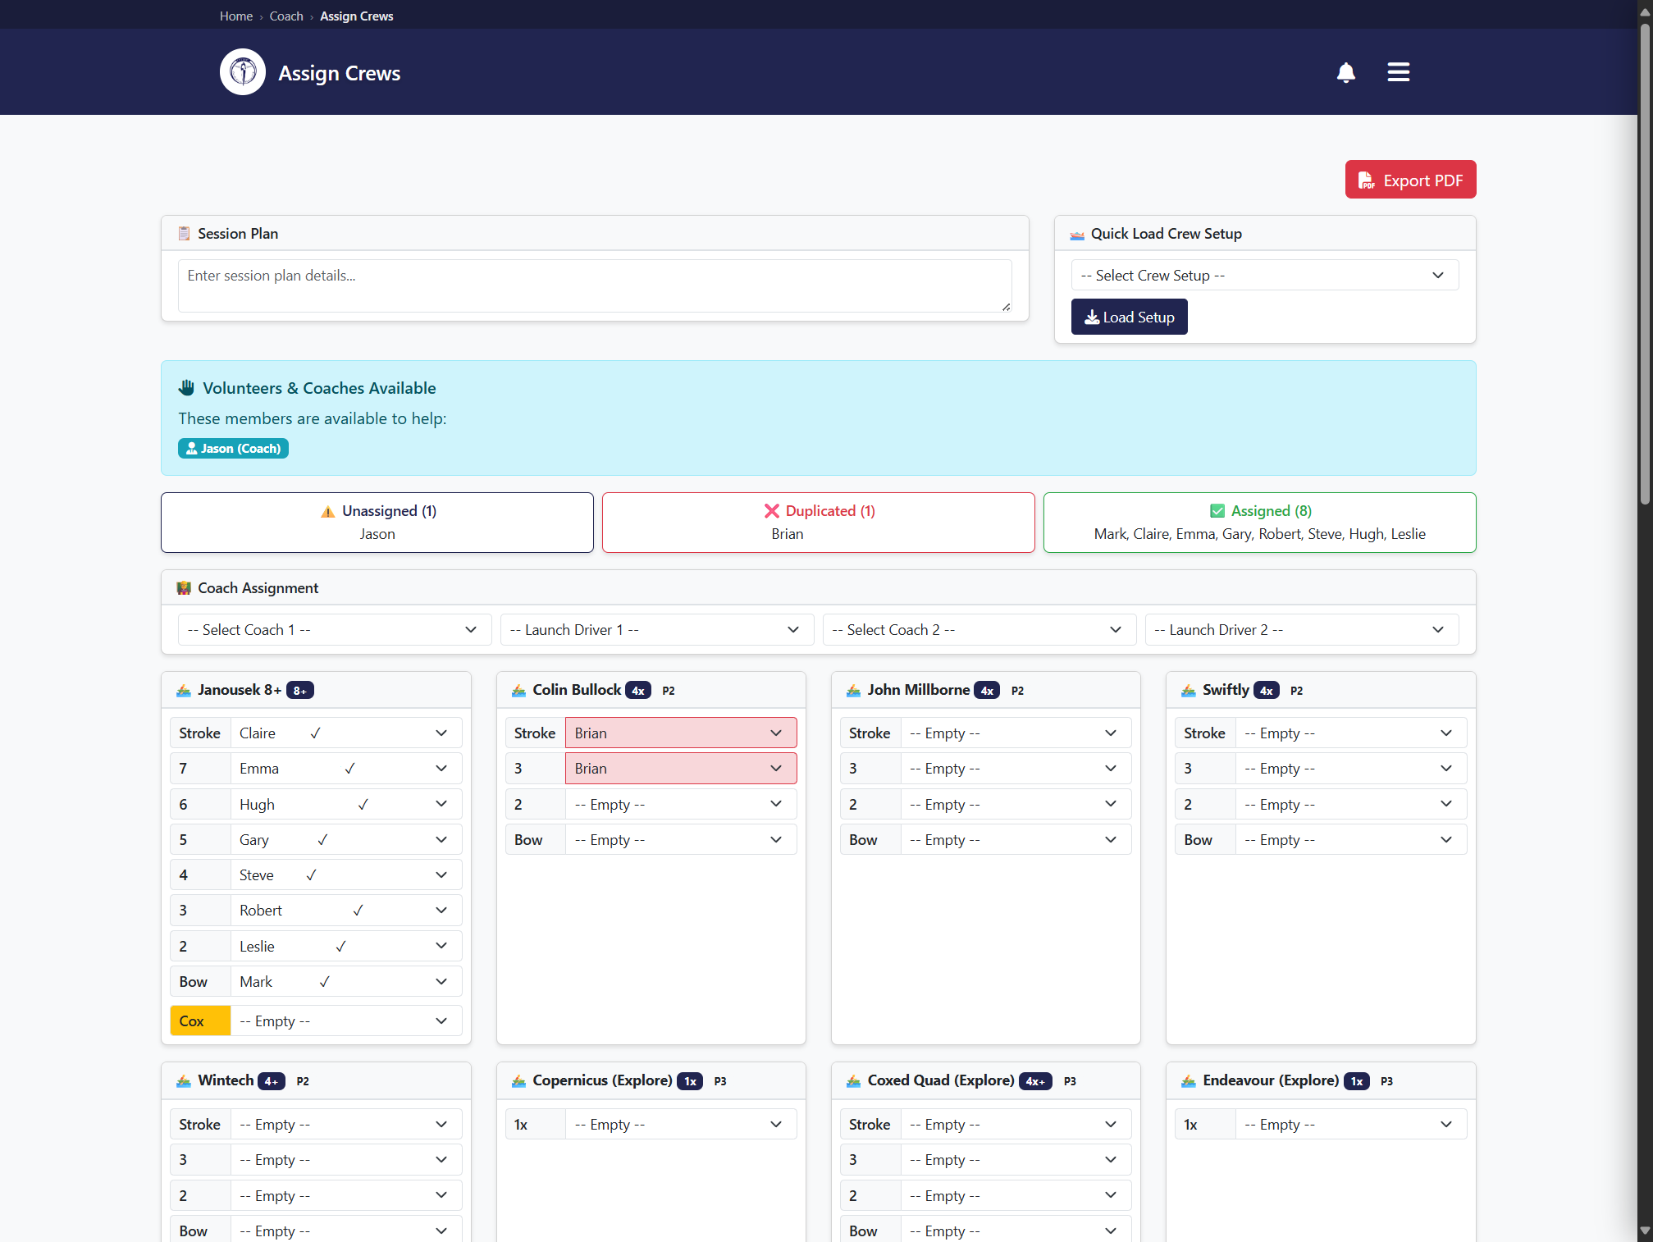The height and width of the screenshot is (1242, 1653).
Task: Open Janousek 8+ Stroke seat dropdown (Claire)
Action: click(x=346, y=733)
